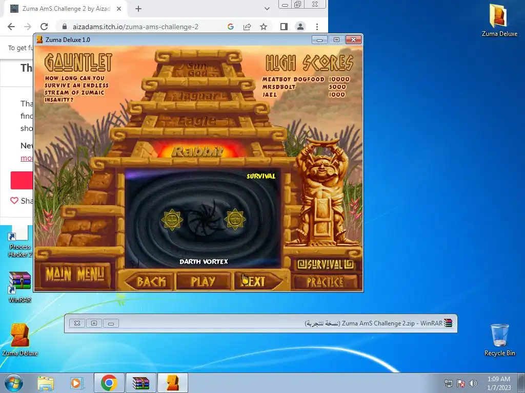This screenshot has height=393, width=525.
Task: Open the WinRAR desktop shortcut
Action: click(x=20, y=287)
